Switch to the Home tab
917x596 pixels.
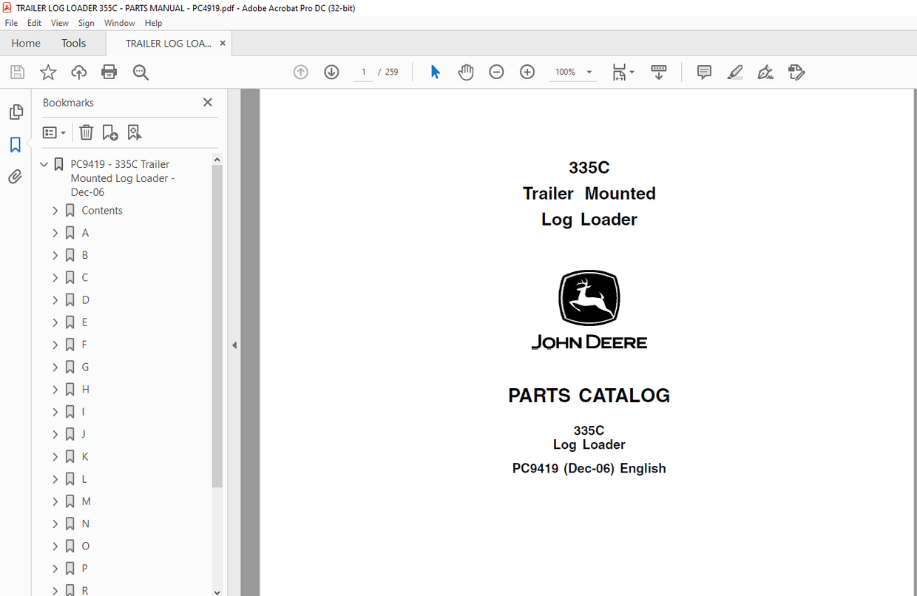(x=25, y=43)
